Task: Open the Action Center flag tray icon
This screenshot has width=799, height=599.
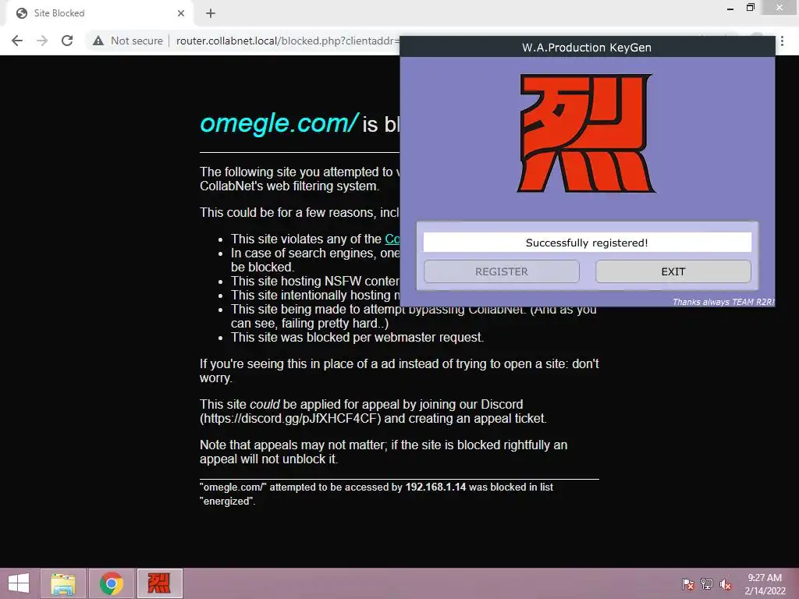Action: [x=688, y=583]
